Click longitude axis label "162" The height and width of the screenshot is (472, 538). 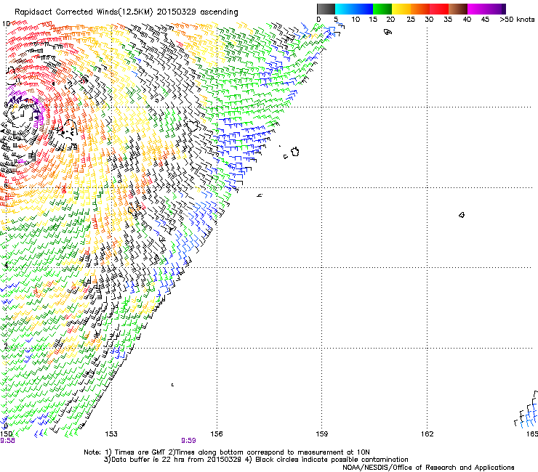click(x=427, y=434)
